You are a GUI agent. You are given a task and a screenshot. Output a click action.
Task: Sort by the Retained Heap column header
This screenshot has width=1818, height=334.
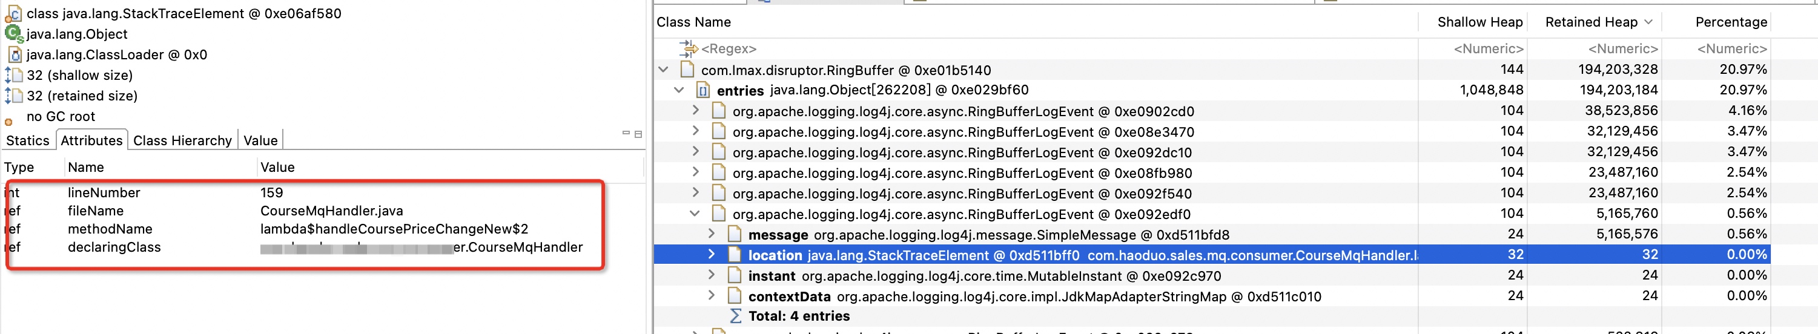click(x=1591, y=22)
